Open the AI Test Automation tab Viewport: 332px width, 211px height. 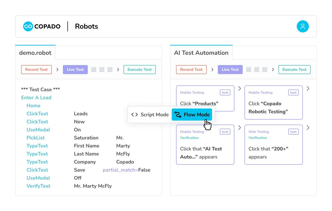(201, 53)
